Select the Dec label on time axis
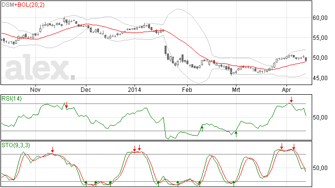The width and height of the screenshot is (335, 188). pos(85,89)
